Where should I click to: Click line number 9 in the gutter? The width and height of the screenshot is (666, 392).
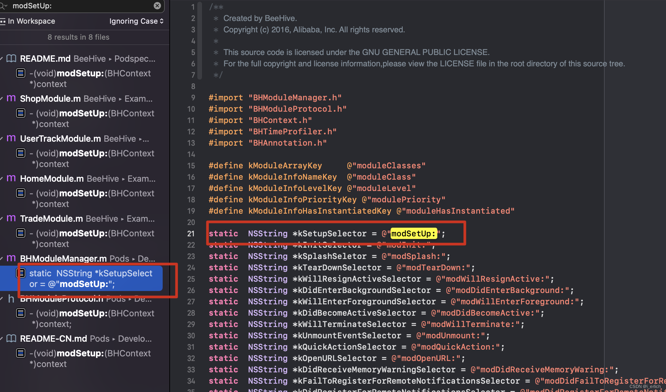coord(193,98)
